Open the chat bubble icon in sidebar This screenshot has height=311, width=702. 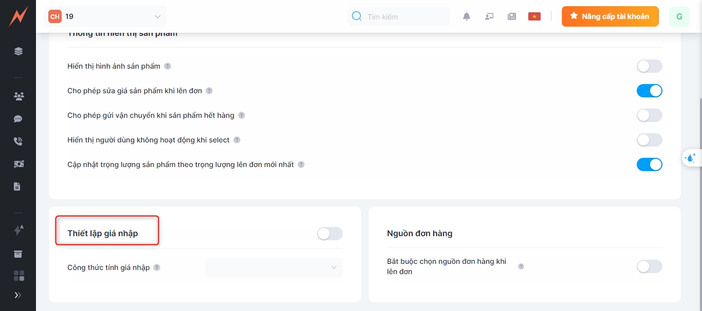pyautogui.click(x=18, y=119)
